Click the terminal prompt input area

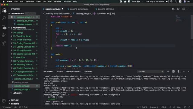[122, 104]
